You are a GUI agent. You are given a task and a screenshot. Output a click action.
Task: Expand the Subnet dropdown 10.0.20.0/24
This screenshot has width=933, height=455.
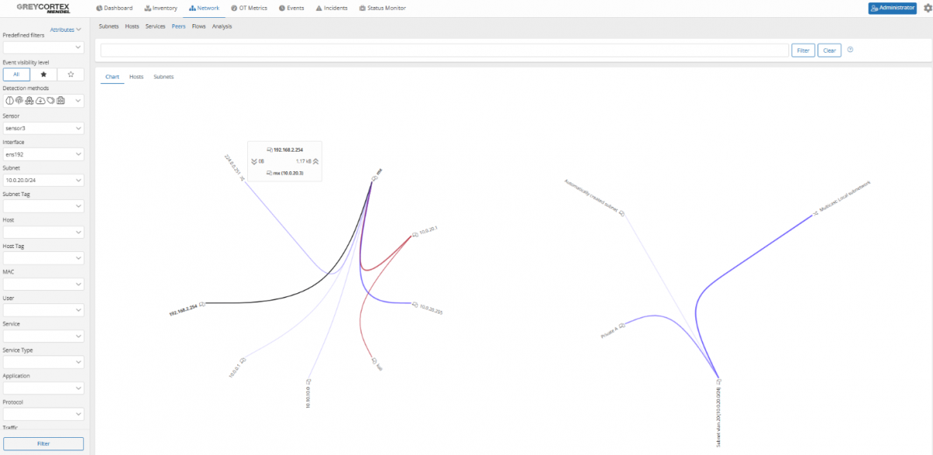(44, 180)
